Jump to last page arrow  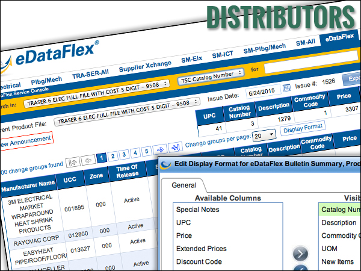pos(175,147)
